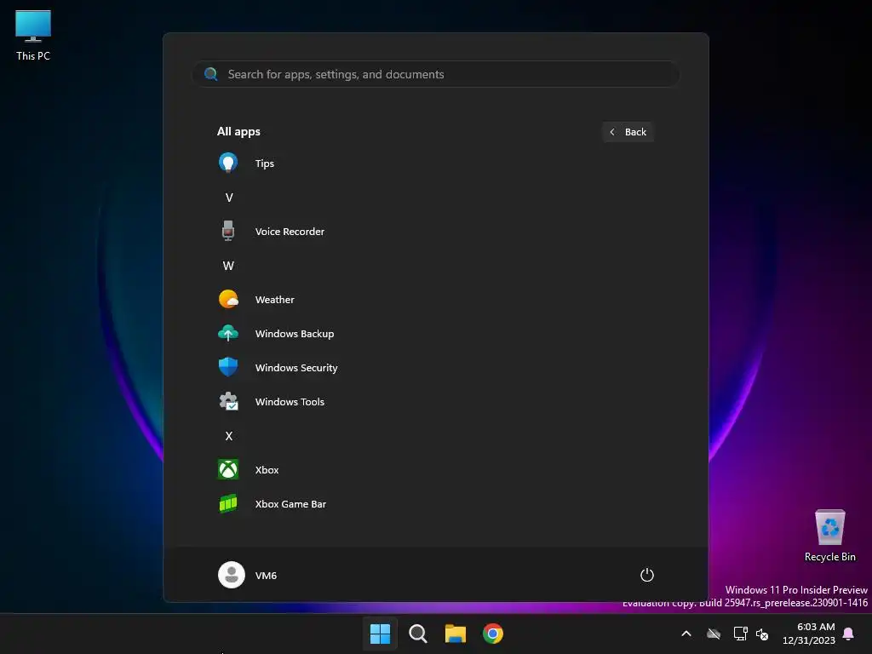Open the clock and date display
The width and height of the screenshot is (872, 654).
(x=809, y=634)
